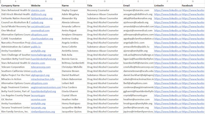
Task: Open the telecarecorp.com website link
Action: click(41, 67)
